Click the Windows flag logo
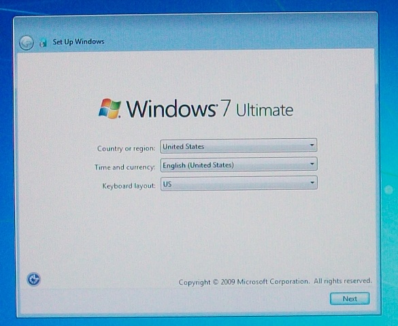Screen dimensions: 398x326 110,109
